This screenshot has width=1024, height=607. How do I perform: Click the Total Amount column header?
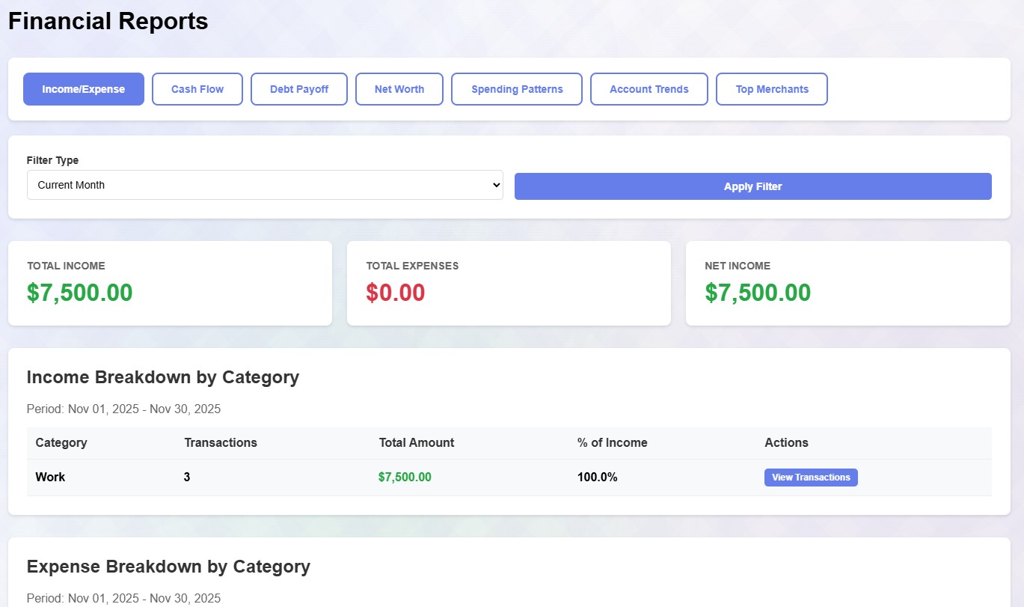[x=417, y=442]
